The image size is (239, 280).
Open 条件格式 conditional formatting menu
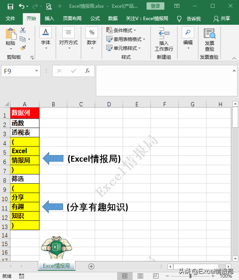tap(121, 30)
